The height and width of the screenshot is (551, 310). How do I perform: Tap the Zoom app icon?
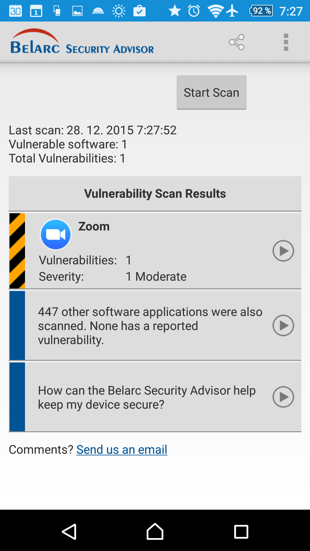(x=56, y=234)
